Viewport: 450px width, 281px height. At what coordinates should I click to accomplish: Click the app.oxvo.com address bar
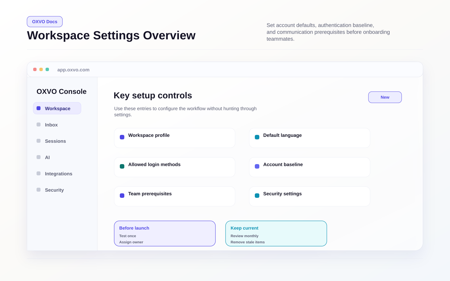[73, 70]
